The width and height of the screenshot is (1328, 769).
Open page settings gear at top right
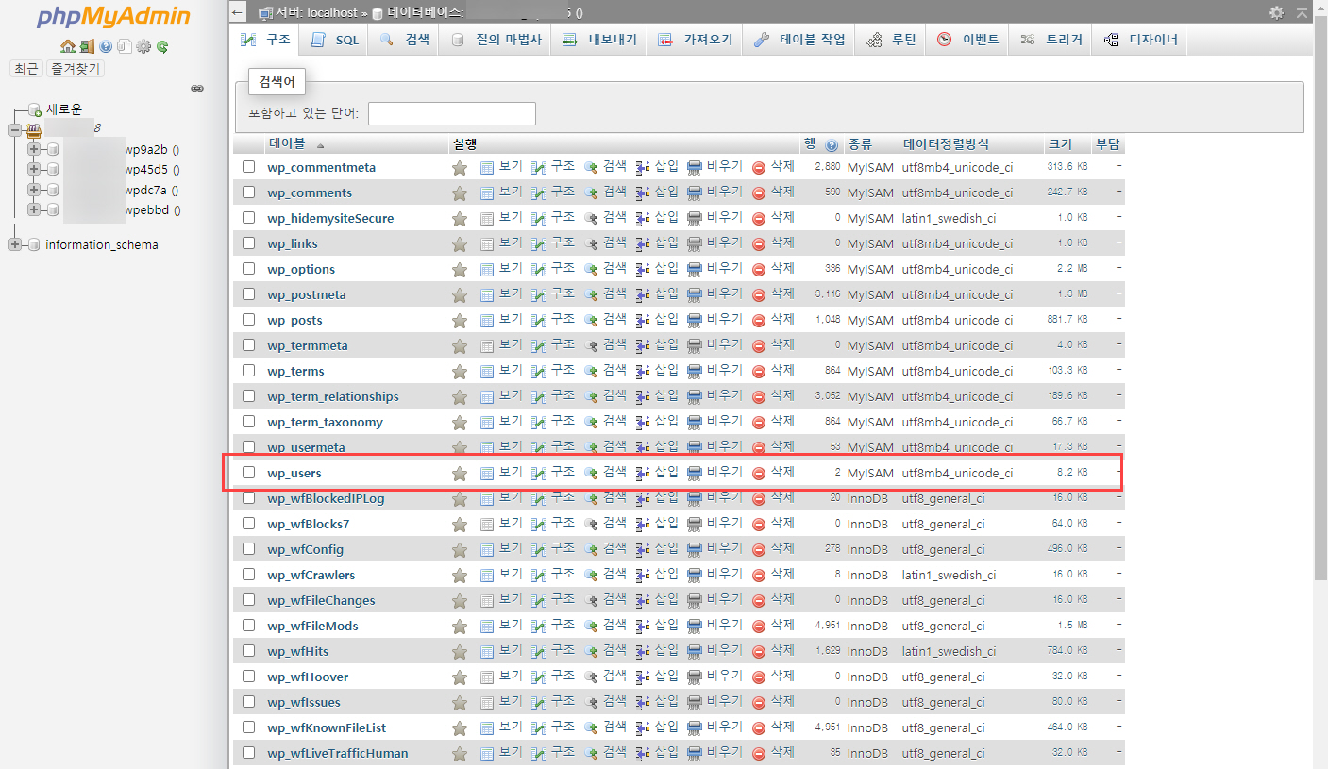tap(1276, 12)
